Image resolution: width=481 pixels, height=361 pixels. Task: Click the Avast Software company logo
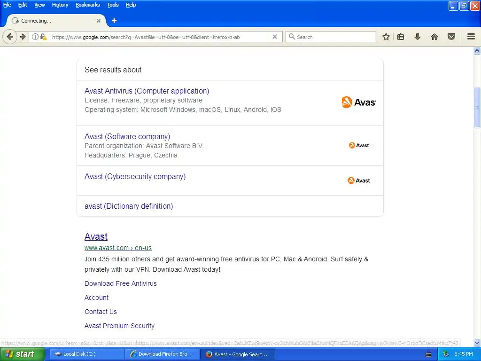pos(359,145)
